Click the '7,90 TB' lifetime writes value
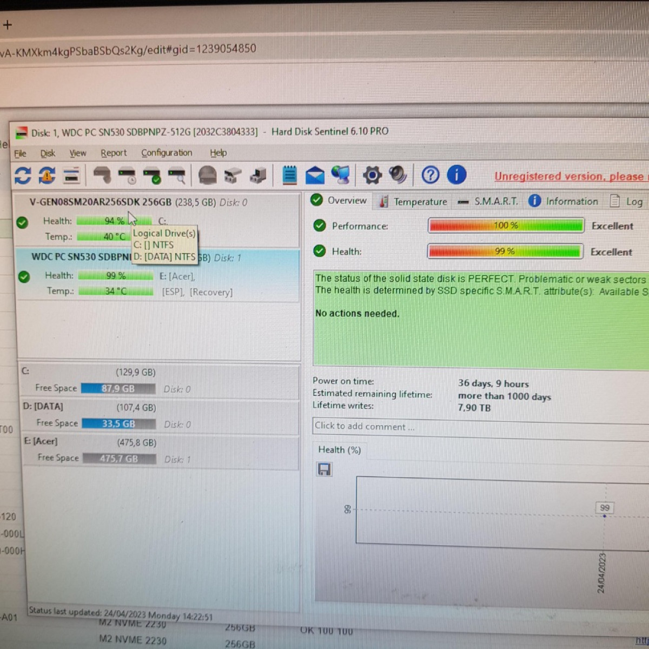Screen dimensions: 649x649 point(474,407)
